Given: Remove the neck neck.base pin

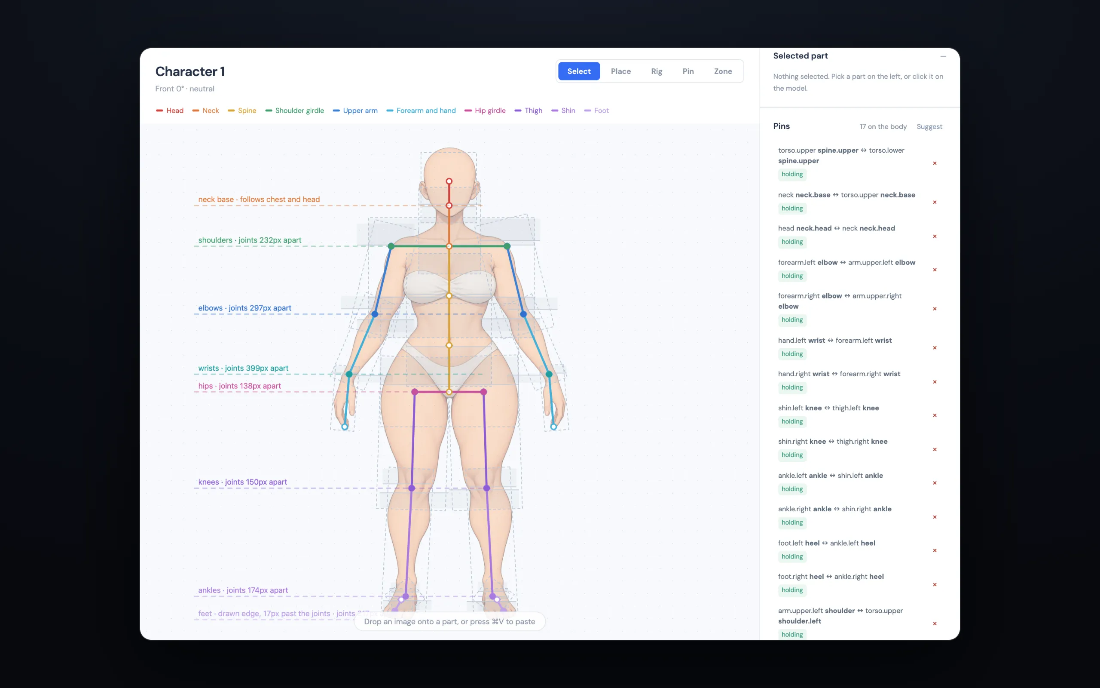Looking at the screenshot, I should (935, 202).
